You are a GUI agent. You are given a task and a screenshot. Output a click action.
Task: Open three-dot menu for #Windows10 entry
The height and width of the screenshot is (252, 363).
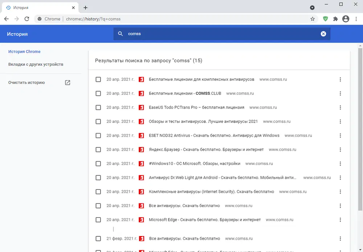tap(340, 164)
